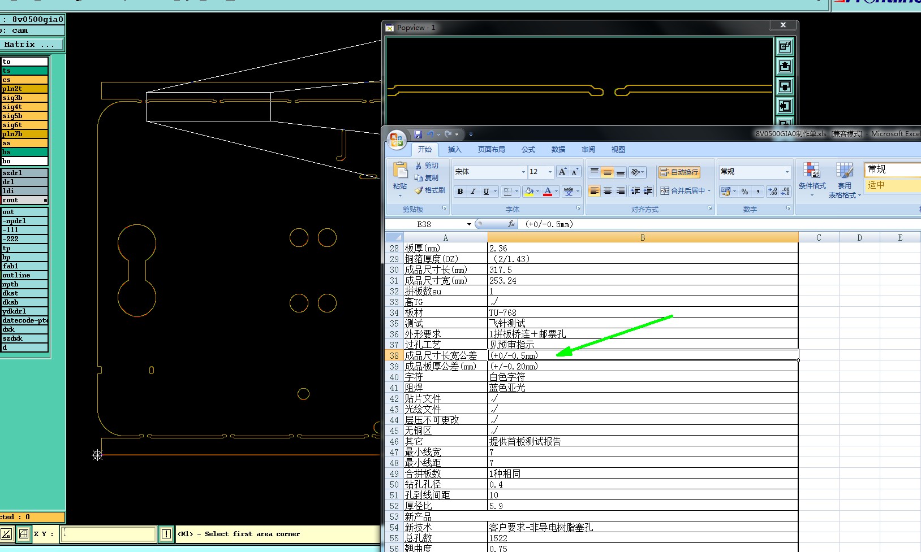Open Conditional Formatting (条件格式)

pos(812,180)
